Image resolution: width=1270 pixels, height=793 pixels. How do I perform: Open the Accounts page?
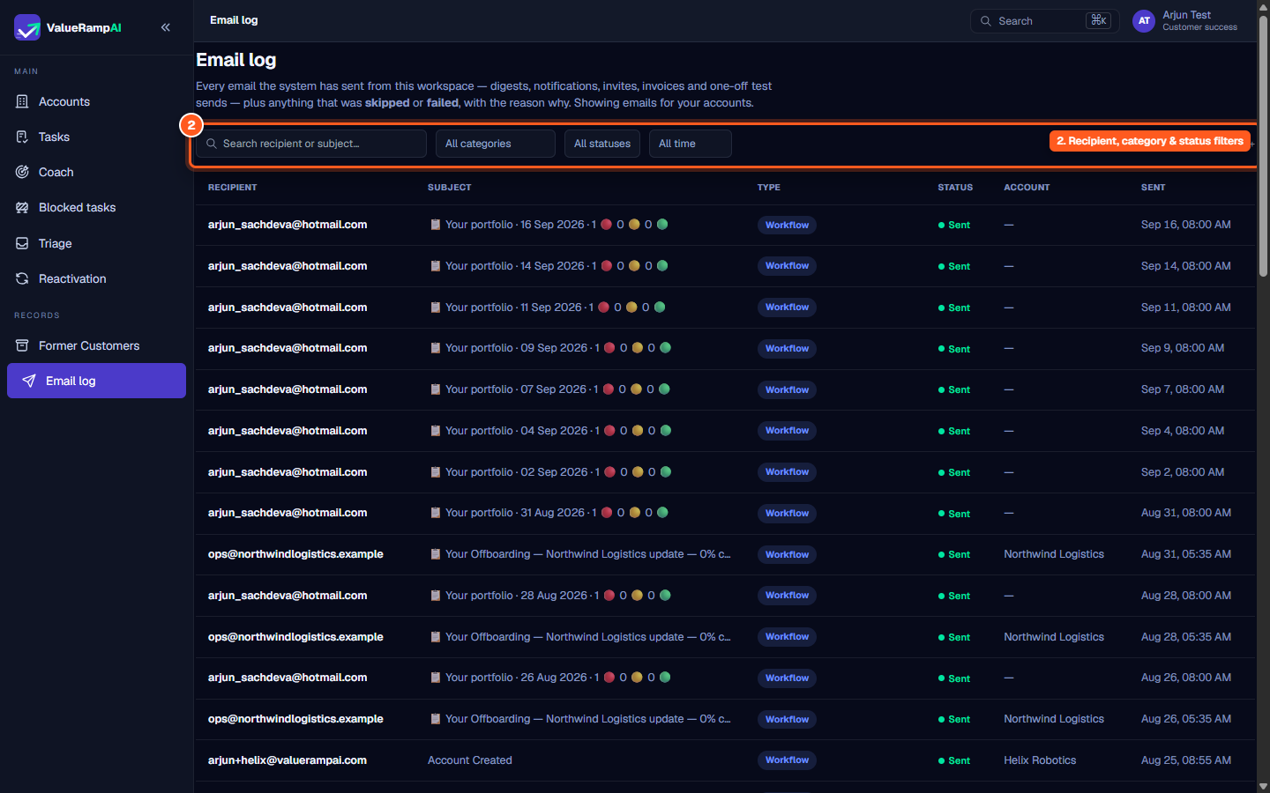click(96, 101)
